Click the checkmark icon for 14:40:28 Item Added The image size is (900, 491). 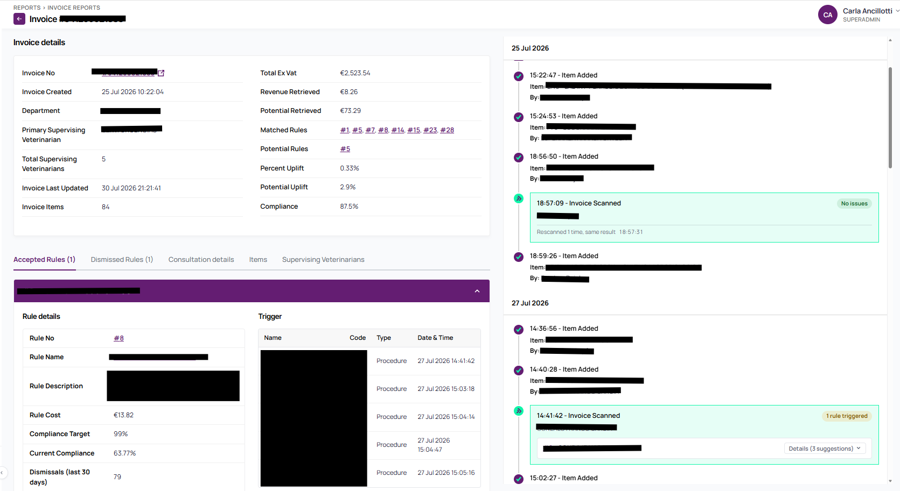519,371
